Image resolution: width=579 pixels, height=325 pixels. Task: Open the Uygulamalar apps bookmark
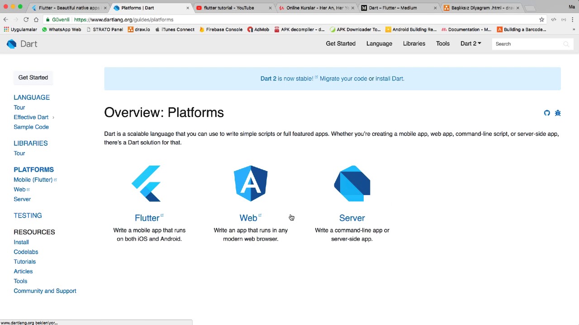pyautogui.click(x=20, y=29)
